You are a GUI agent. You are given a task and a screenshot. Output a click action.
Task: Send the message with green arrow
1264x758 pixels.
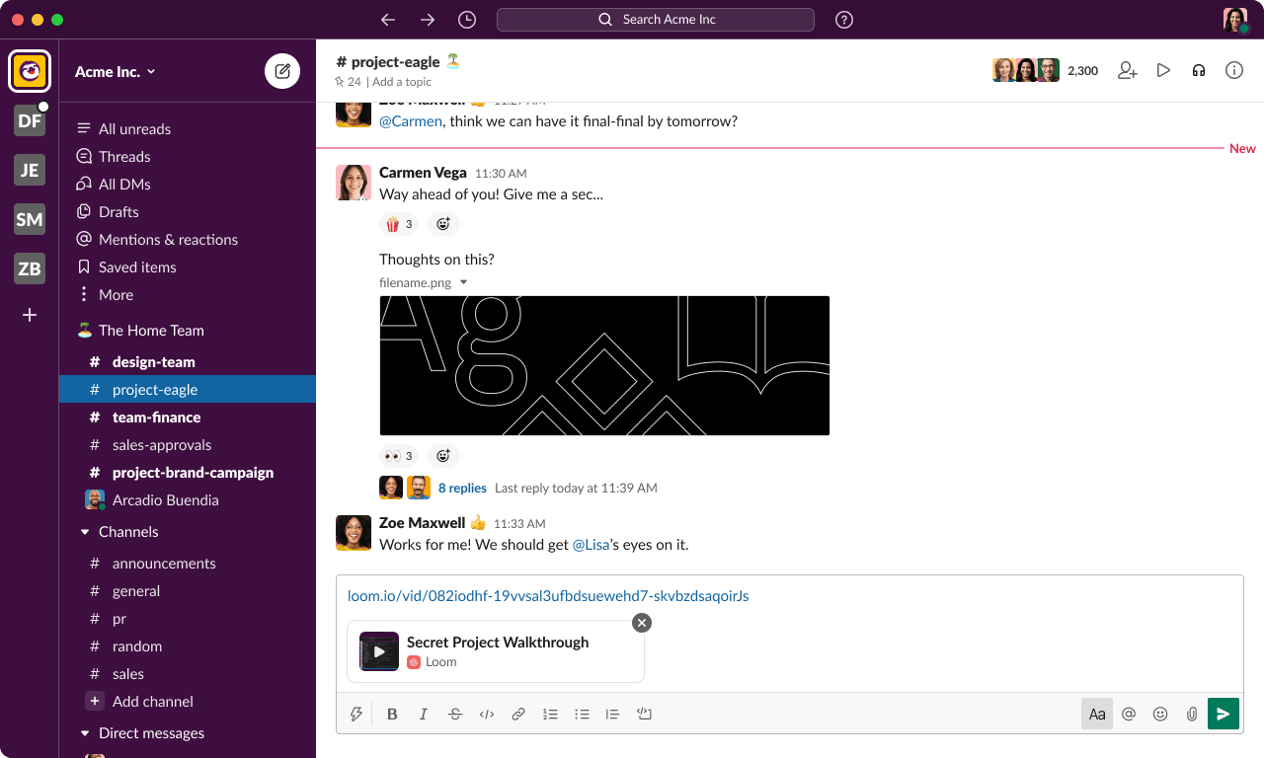1223,714
